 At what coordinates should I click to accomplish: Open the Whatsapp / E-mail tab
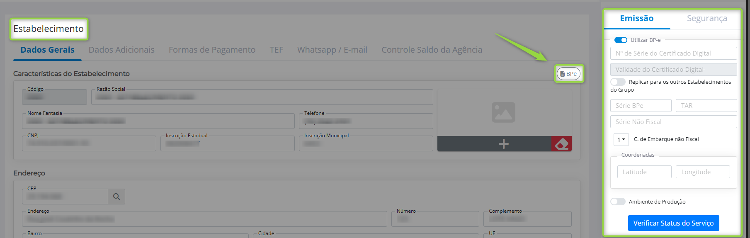point(332,50)
